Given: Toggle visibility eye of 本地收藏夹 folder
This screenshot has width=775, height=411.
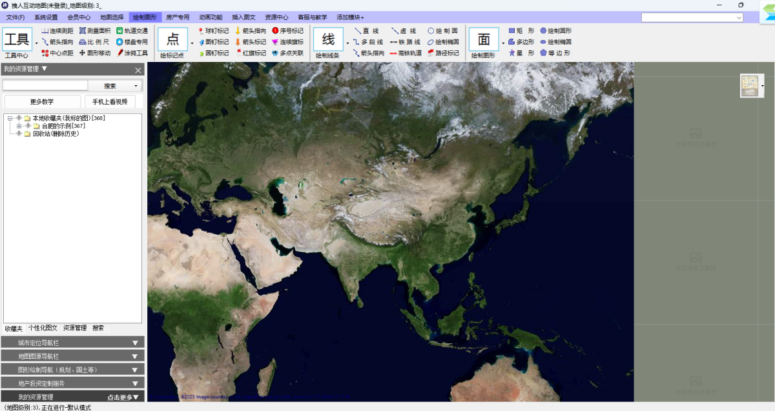Looking at the screenshot, I should [x=19, y=118].
